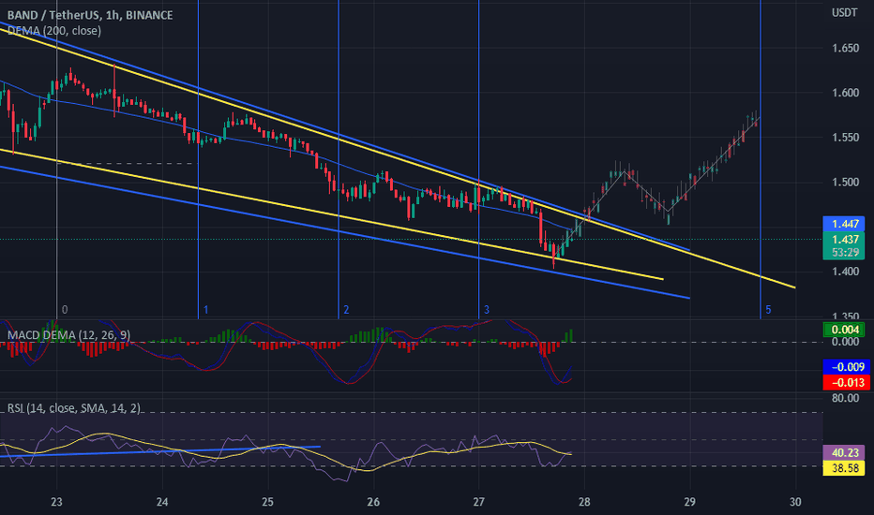Viewport: 874px width, 515px height.
Task: Click the -0.009 MACD line value
Action: (x=846, y=367)
